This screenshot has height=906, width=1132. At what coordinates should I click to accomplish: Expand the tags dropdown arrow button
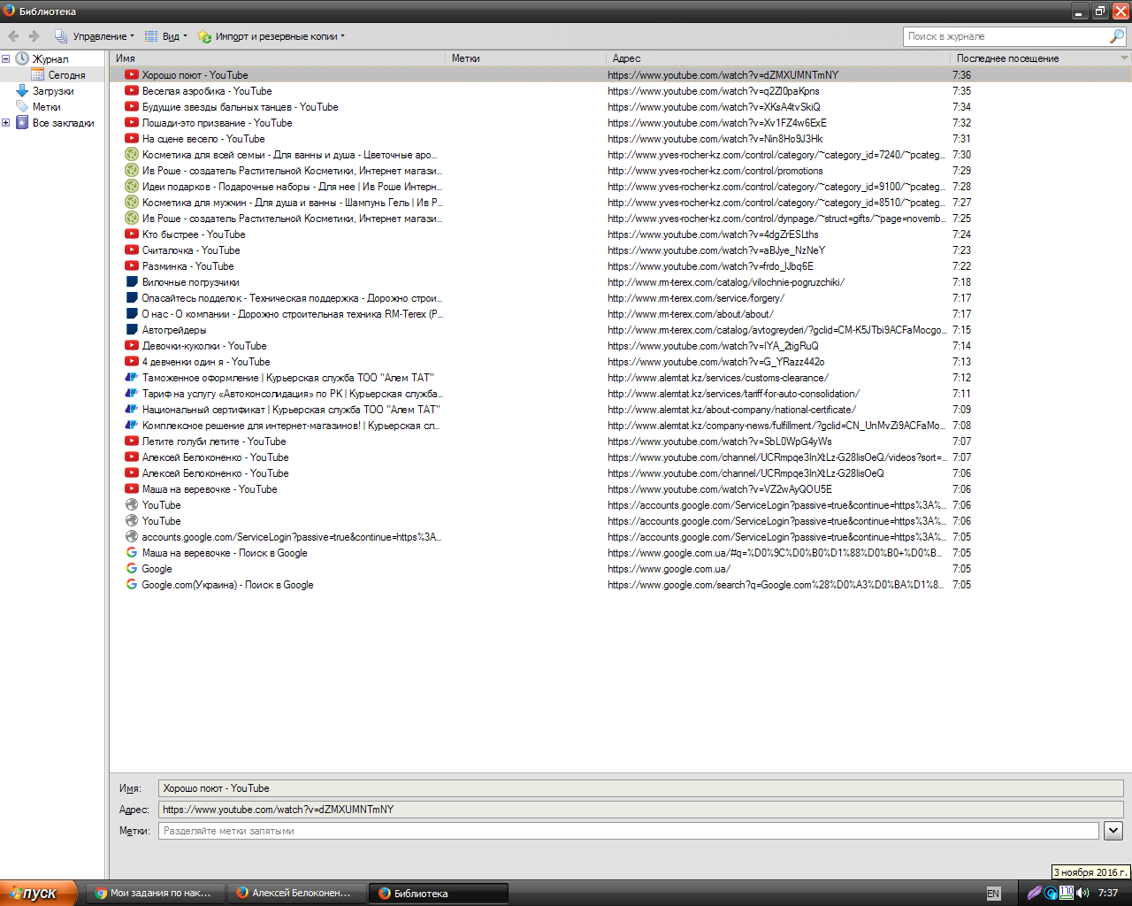tap(1113, 831)
